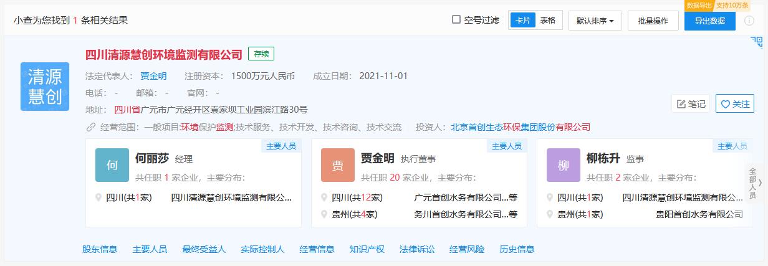Click 广元首创水务有限公司...等 entry

pos(466,197)
